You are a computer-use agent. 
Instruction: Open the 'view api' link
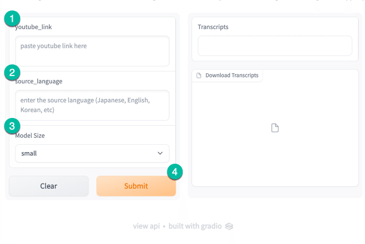pyautogui.click(x=146, y=226)
